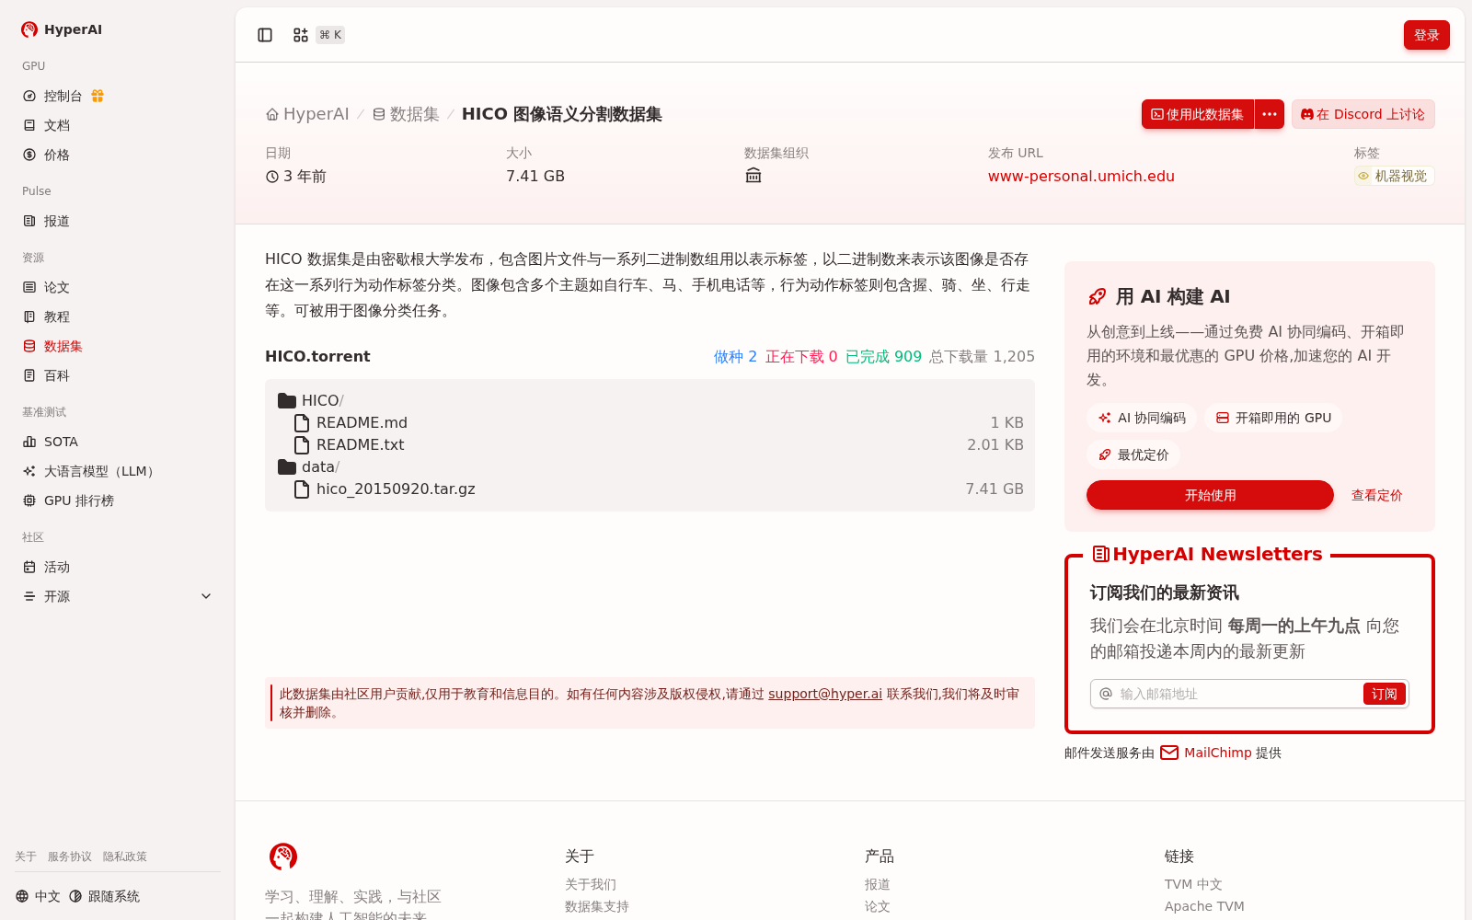Image resolution: width=1472 pixels, height=920 pixels.
Task: Open SOTA benchmark page
Action: (x=118, y=442)
